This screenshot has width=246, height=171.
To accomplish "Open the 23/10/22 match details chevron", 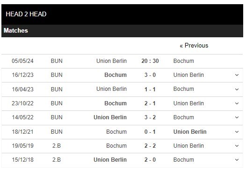I will pyautogui.click(x=237, y=103).
